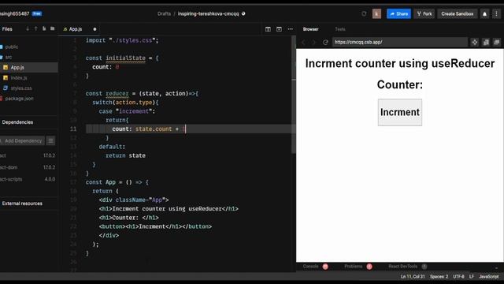Screen dimensions: 504x284
Task: Change LF line ending setting
Action: [471, 277]
